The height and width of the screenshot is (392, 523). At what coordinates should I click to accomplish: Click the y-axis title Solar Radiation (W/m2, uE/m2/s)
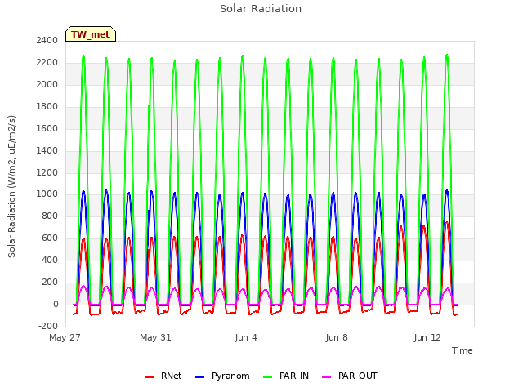pos(11,186)
